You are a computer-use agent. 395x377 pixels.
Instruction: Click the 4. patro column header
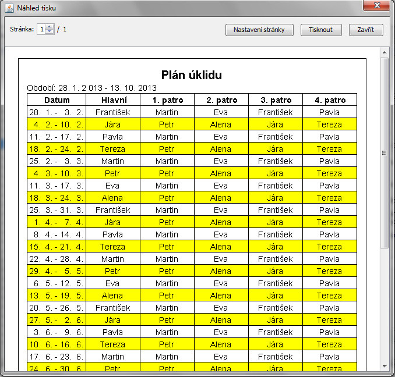click(330, 100)
